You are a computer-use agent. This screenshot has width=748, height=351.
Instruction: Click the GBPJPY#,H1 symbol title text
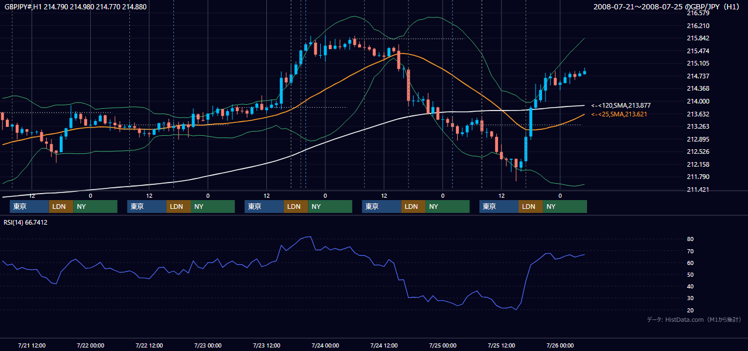[x=76, y=7]
